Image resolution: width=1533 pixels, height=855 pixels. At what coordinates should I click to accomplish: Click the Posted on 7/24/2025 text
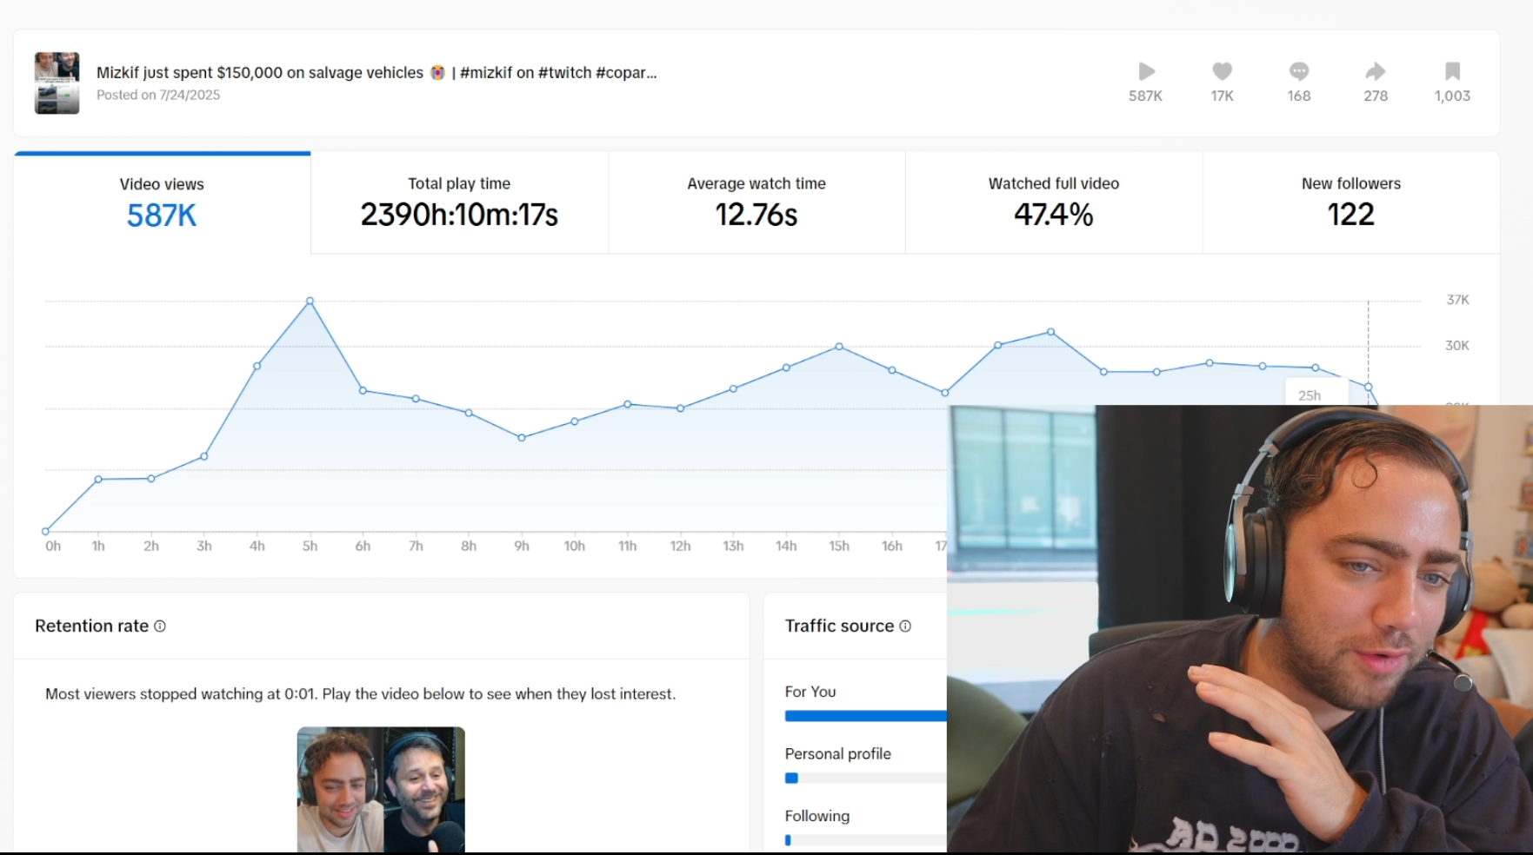158,95
